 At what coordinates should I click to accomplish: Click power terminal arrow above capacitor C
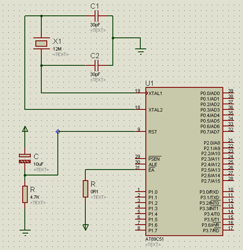tap(25, 129)
